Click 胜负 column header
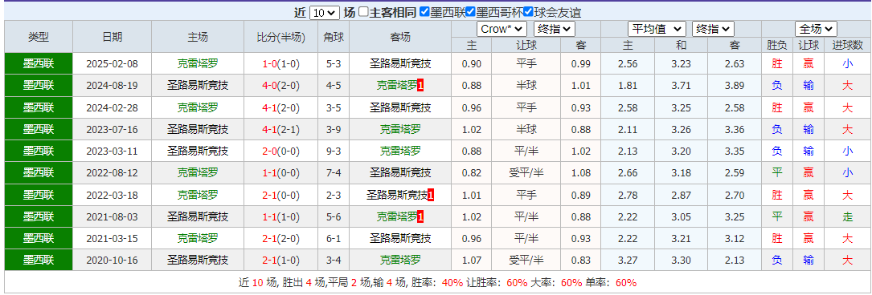Screen dimensions: 872x295 777,46
